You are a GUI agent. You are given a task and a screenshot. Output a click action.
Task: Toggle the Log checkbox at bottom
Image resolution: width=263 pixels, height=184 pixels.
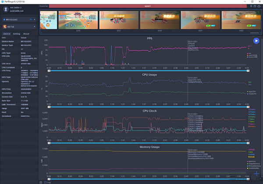coord(46,181)
